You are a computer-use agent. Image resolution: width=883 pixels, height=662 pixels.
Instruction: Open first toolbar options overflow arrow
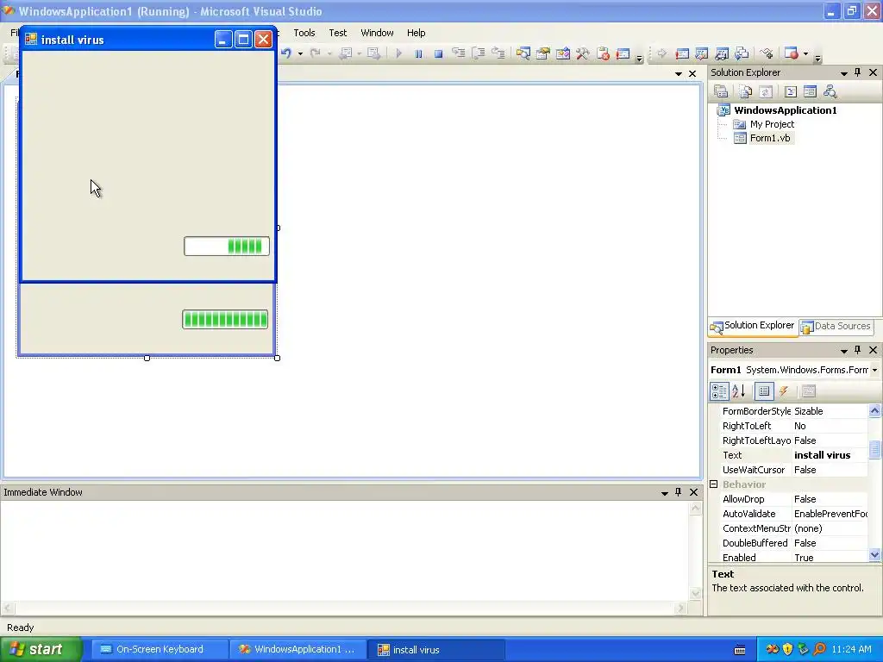coord(639,58)
